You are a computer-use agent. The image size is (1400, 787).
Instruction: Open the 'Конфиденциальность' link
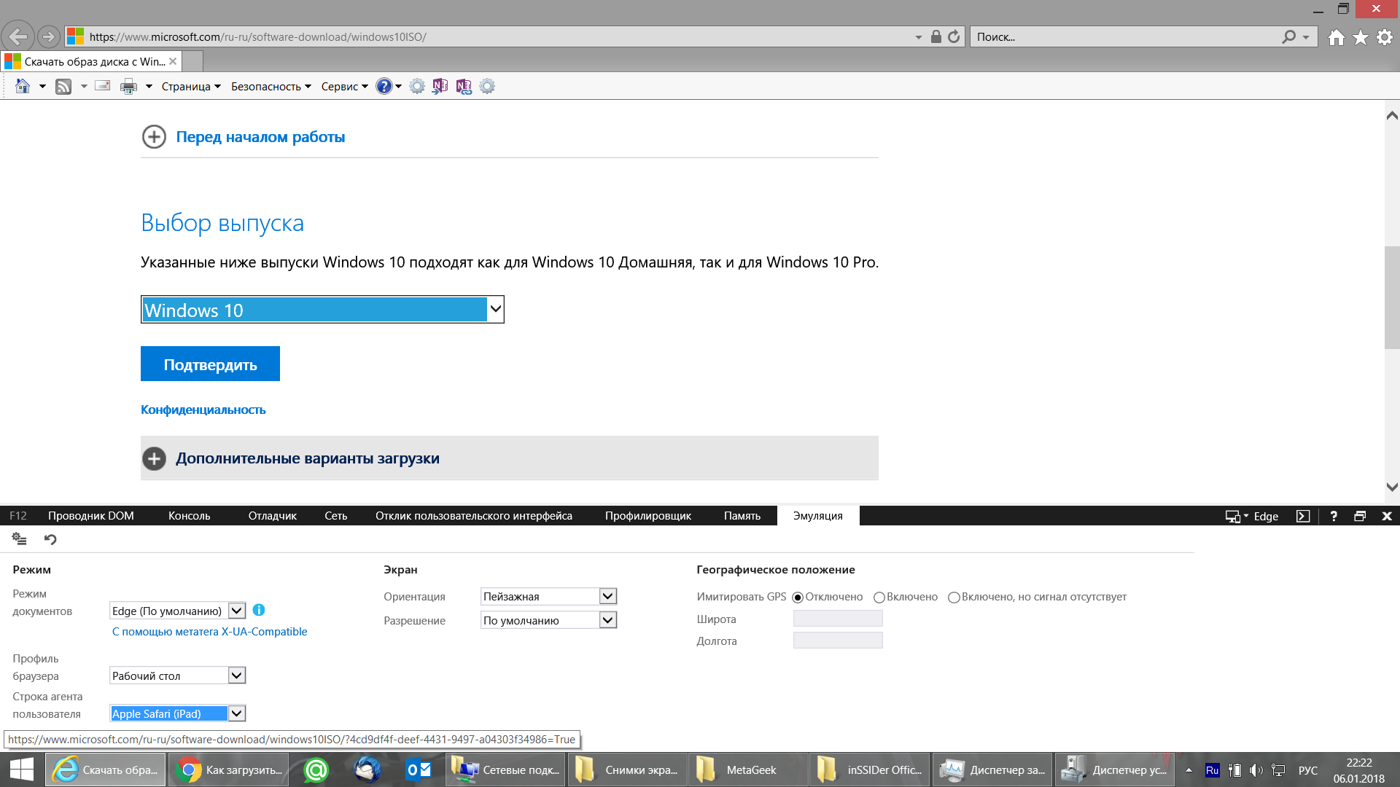[203, 410]
